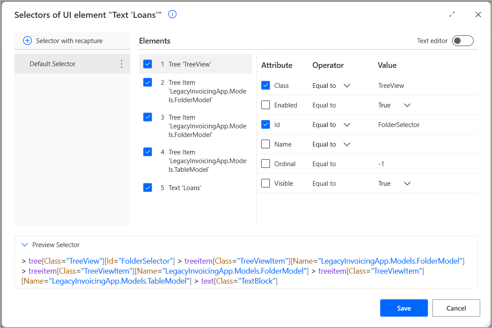This screenshot has height=328, width=492.
Task: Open the info tooltip beside the dialog title
Action: tap(172, 14)
